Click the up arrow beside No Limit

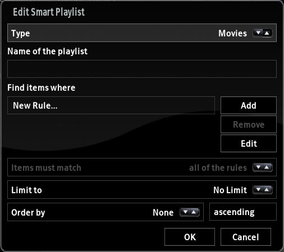coord(267,190)
